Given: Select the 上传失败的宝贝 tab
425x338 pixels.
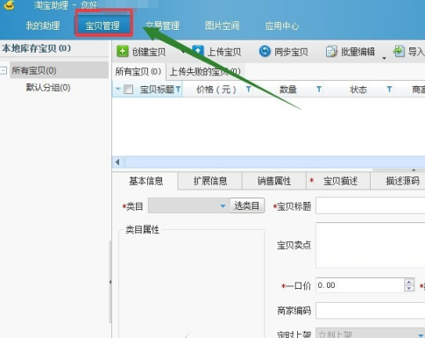Looking at the screenshot, I should point(205,71).
